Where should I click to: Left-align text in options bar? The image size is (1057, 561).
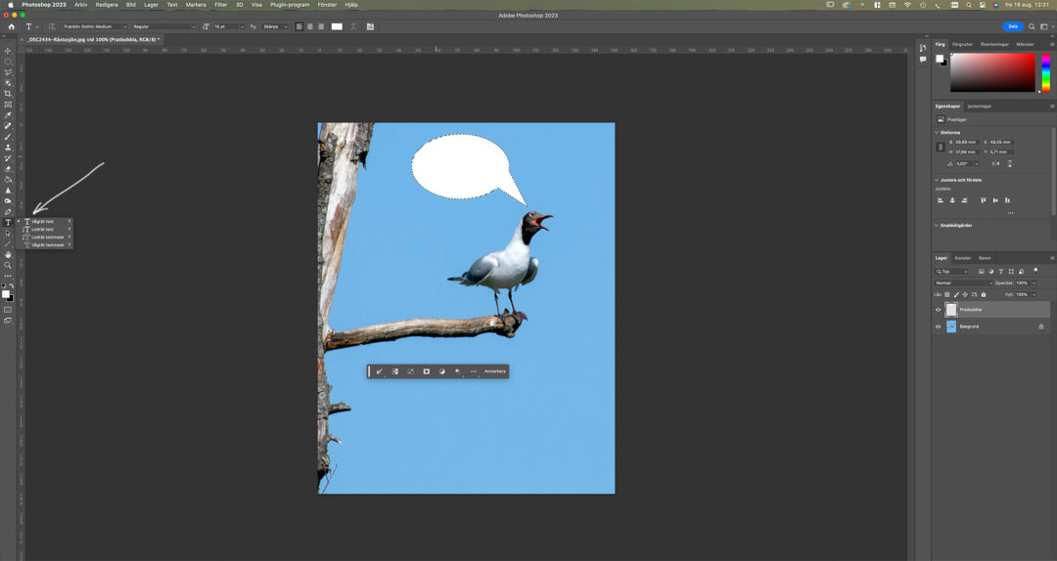(299, 27)
